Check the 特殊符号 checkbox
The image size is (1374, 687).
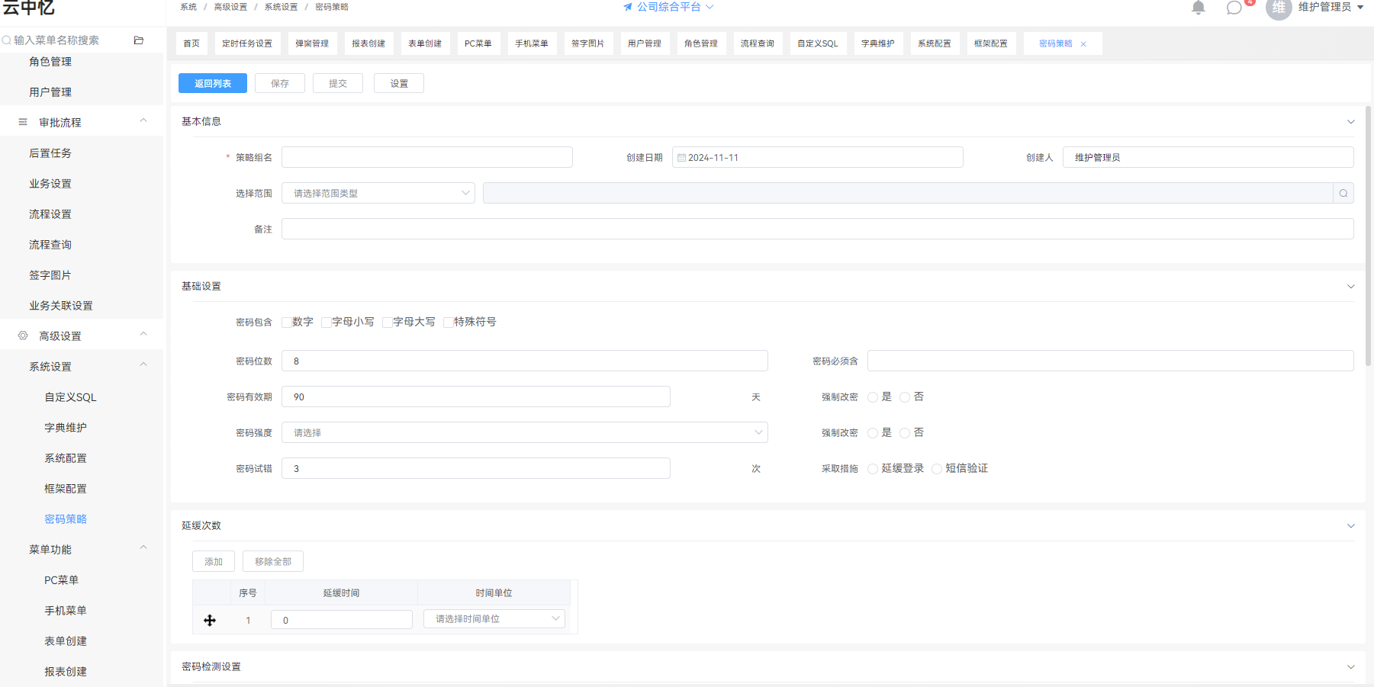click(x=449, y=323)
